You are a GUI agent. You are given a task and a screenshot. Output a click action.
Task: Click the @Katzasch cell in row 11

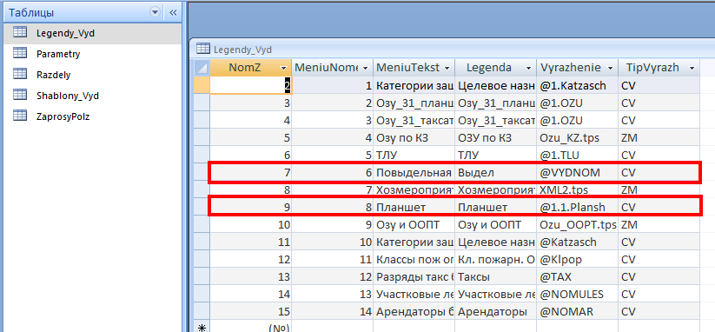577,242
